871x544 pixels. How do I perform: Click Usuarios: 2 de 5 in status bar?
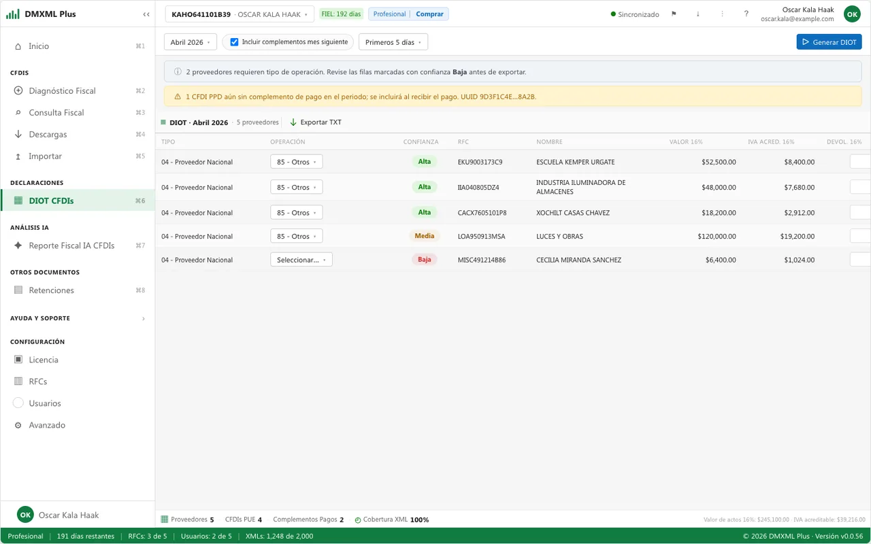pos(206,536)
